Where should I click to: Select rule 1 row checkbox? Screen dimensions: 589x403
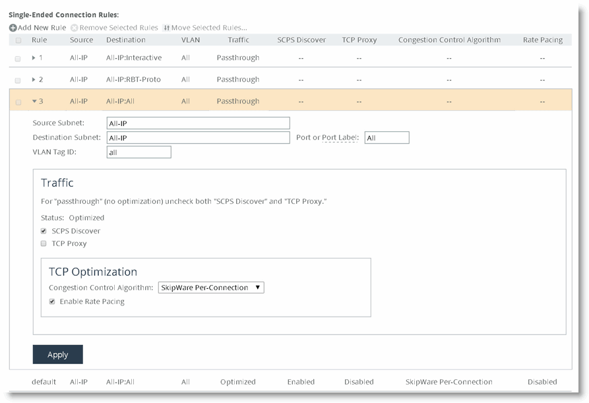(x=18, y=59)
